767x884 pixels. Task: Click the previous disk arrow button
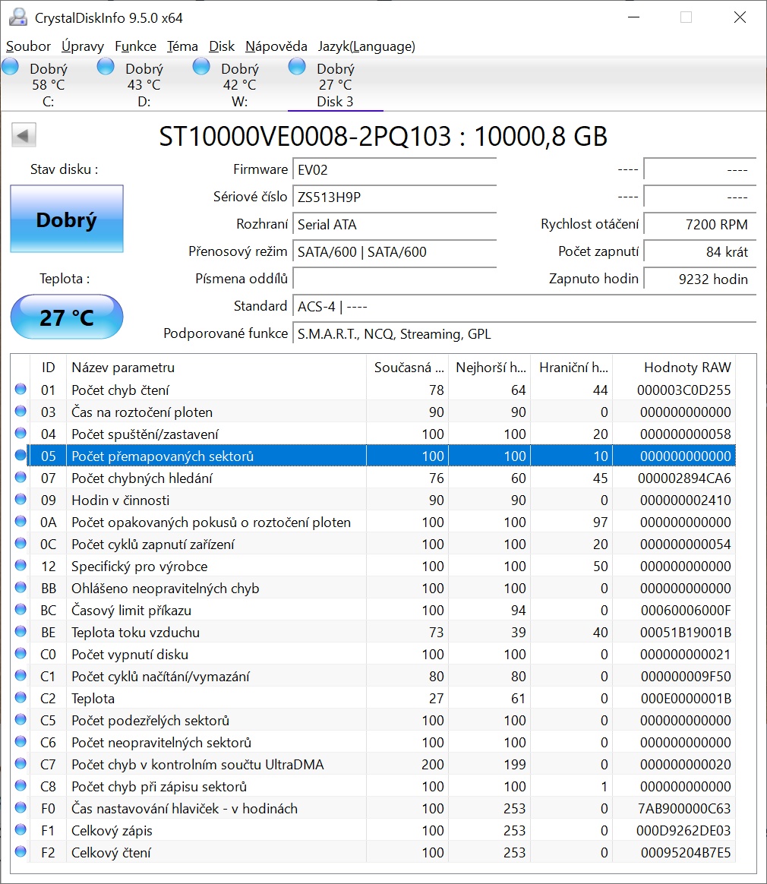(24, 135)
